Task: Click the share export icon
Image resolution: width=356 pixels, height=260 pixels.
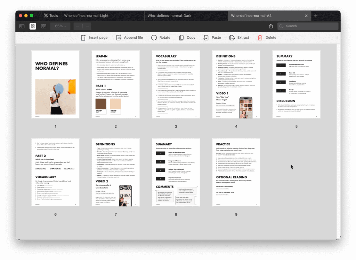Action: coord(271,26)
